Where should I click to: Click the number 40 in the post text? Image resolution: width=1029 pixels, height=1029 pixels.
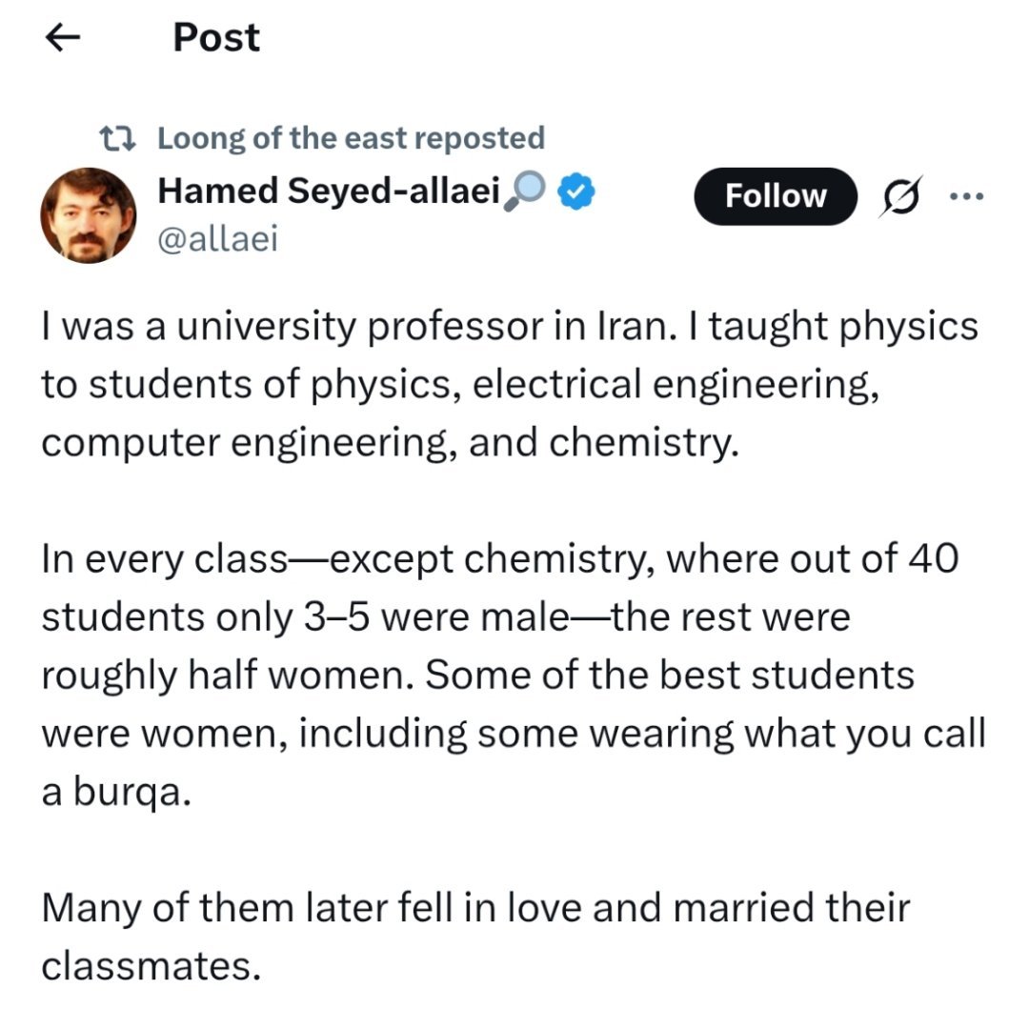pyautogui.click(x=933, y=559)
